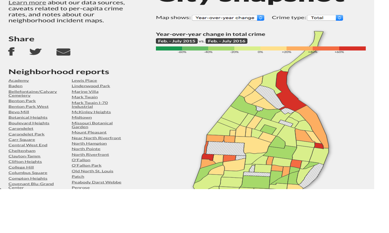Open the North Pointe report
The width and height of the screenshot is (389, 233).
point(86,149)
